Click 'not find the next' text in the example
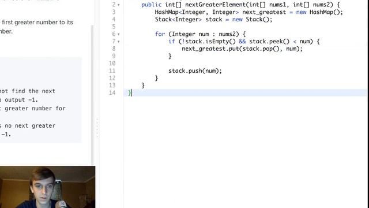369x208 pixels. coord(27,91)
